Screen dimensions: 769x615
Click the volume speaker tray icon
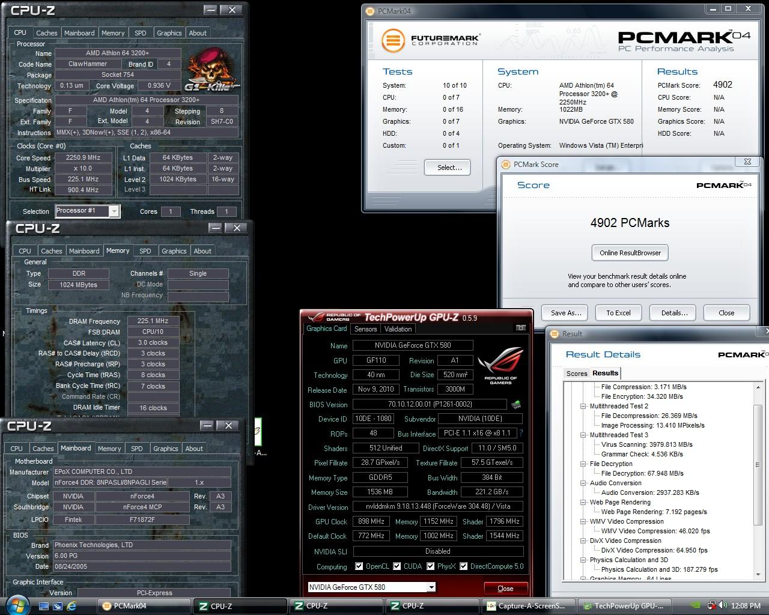click(722, 606)
